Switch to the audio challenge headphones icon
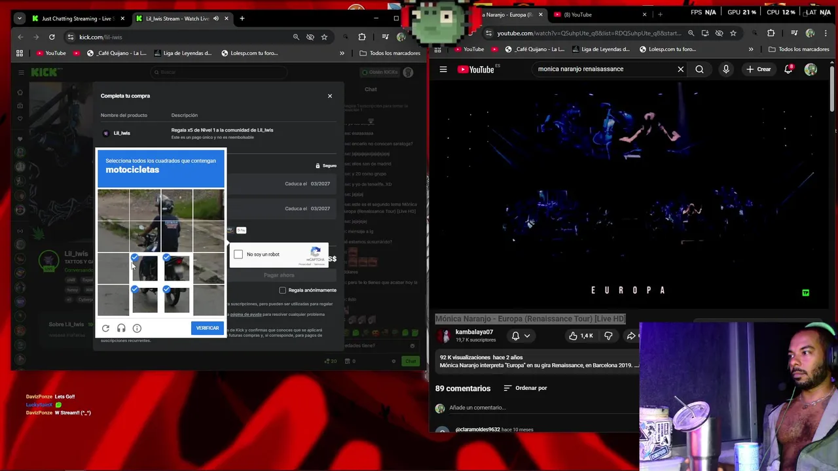838x471 pixels. coord(121,328)
